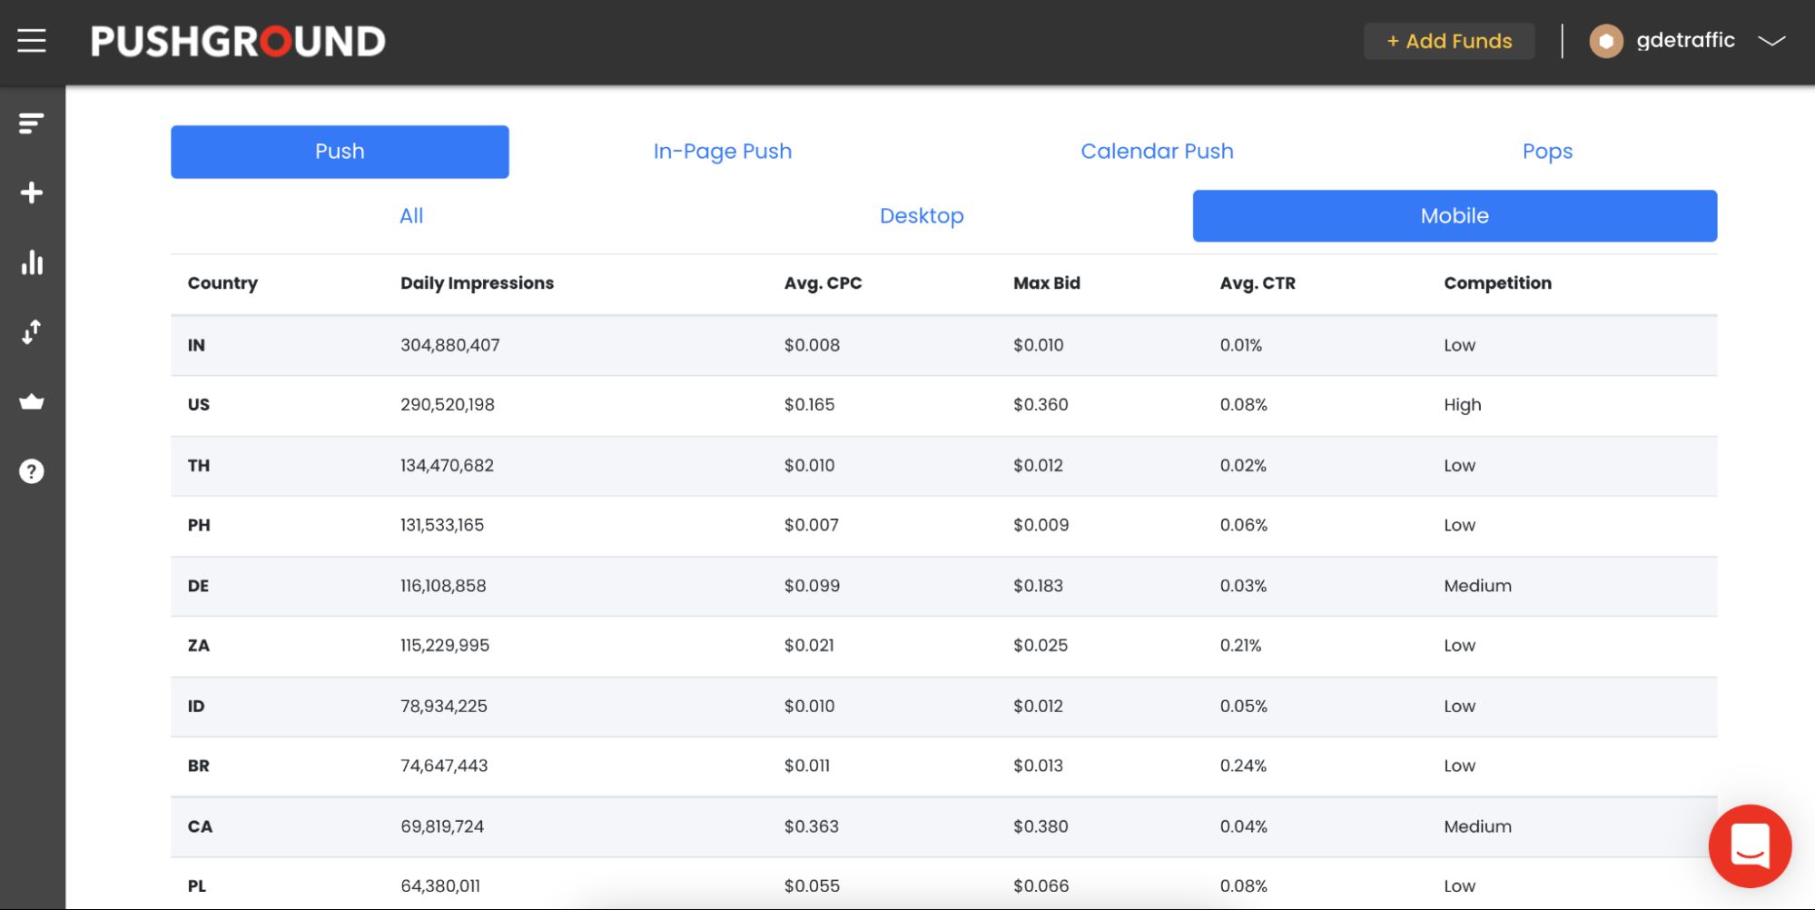Enable the Desktop device filter
This screenshot has height=910, width=1815.
click(x=922, y=215)
